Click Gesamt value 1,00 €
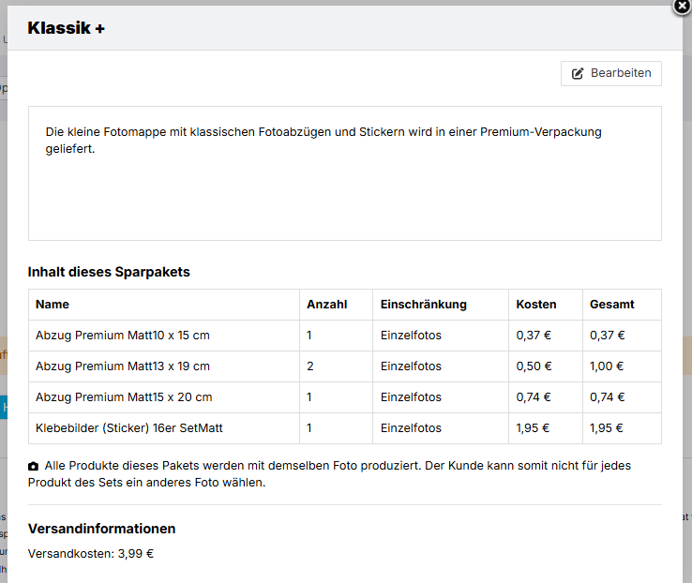 pos(607,366)
